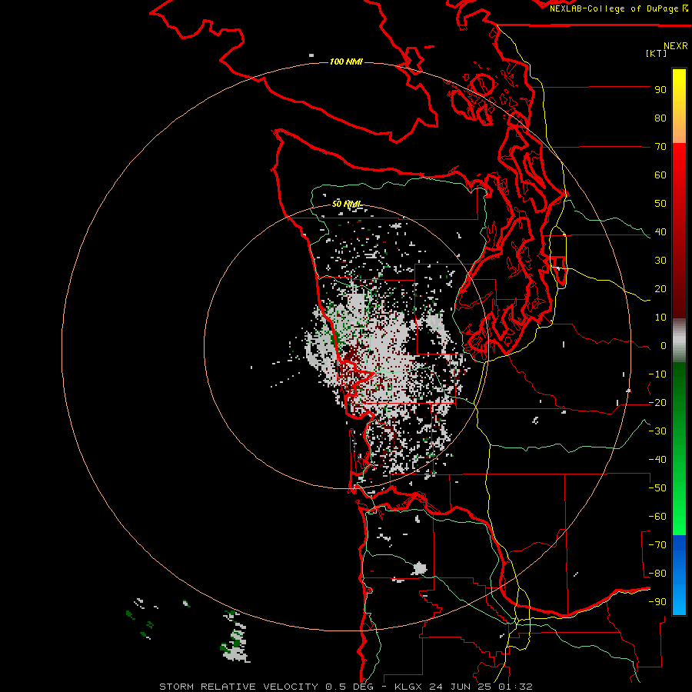Click the 30 value on the velocity scale
Image resolution: width=692 pixels, height=692 pixels.
pyautogui.click(x=660, y=261)
